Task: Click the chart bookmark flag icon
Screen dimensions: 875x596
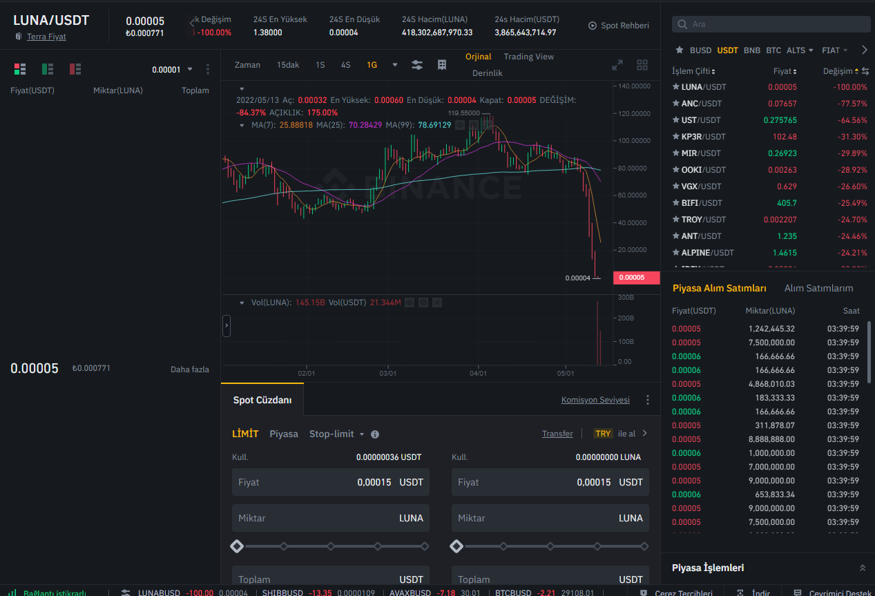Action: (442, 65)
